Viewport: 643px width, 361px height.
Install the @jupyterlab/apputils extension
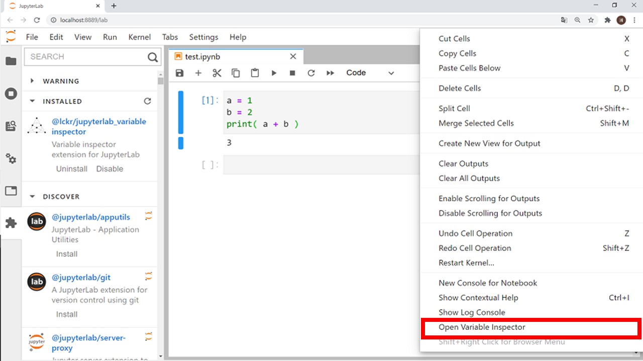pyautogui.click(x=67, y=254)
